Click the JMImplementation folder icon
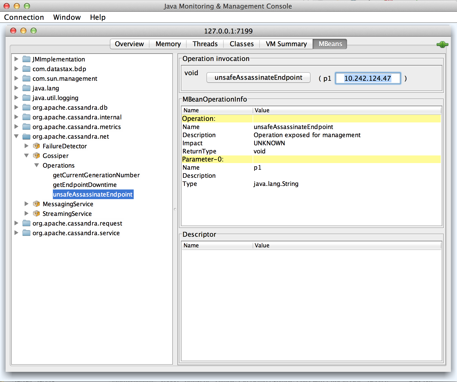457x382 pixels. (x=26, y=59)
